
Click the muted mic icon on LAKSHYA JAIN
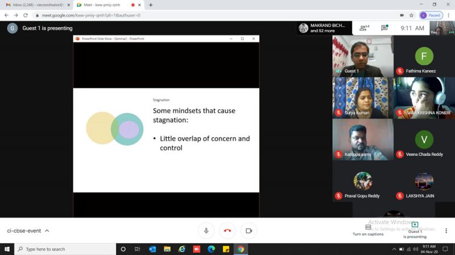[x=400, y=195]
